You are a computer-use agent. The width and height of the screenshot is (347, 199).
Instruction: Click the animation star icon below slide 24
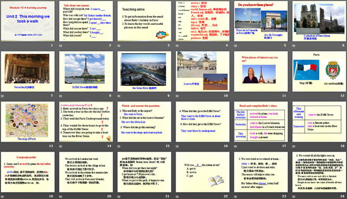pos(294,196)
